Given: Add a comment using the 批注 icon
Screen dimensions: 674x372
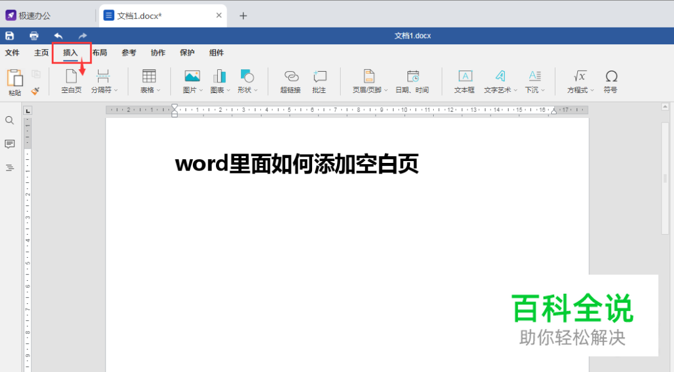Looking at the screenshot, I should [x=320, y=81].
